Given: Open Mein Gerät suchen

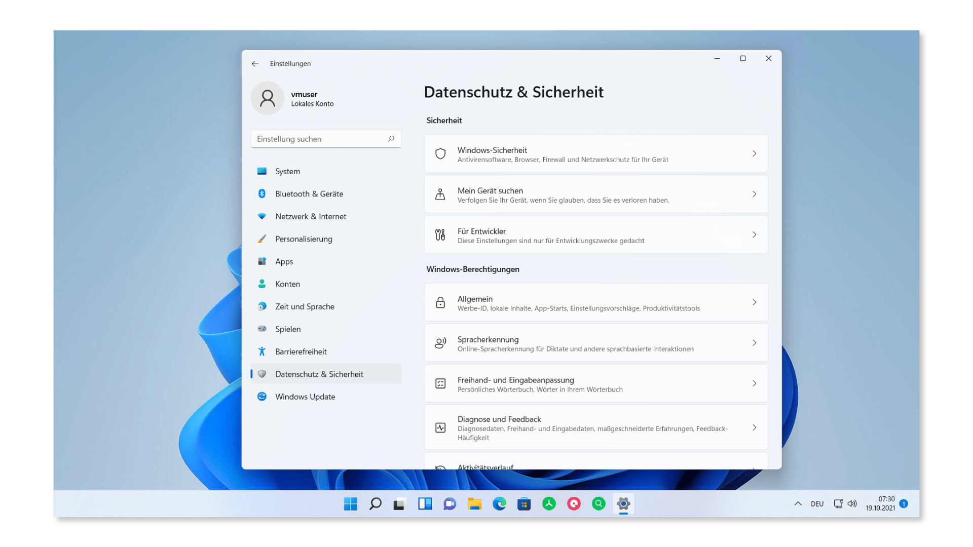Looking at the screenshot, I should [596, 194].
